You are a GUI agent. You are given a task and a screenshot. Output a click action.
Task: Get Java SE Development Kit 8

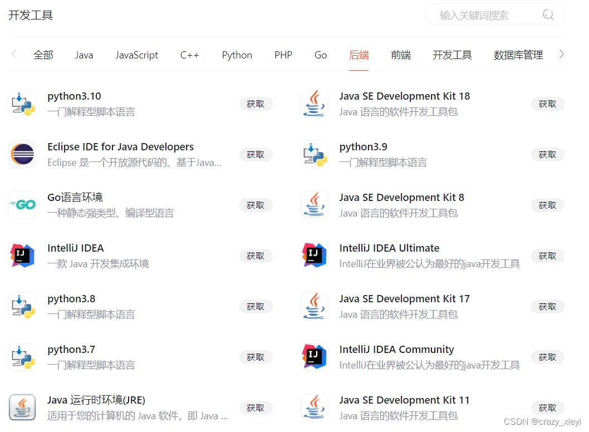coord(548,205)
